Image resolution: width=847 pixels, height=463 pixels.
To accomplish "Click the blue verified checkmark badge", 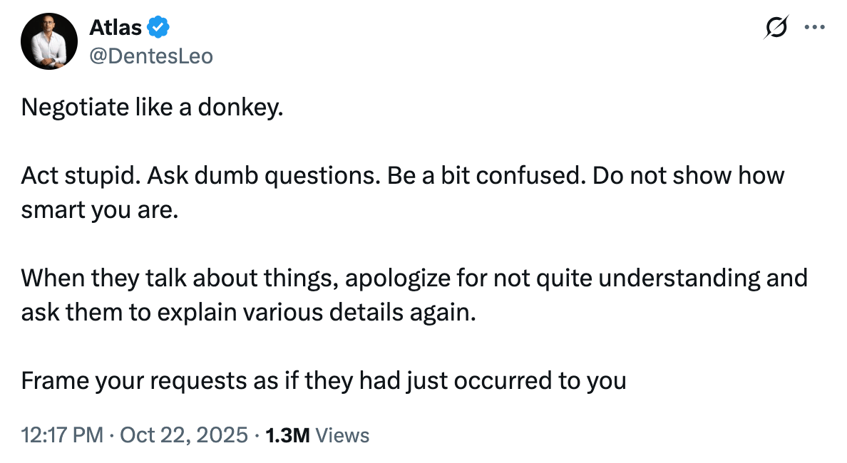I will coord(158,28).
